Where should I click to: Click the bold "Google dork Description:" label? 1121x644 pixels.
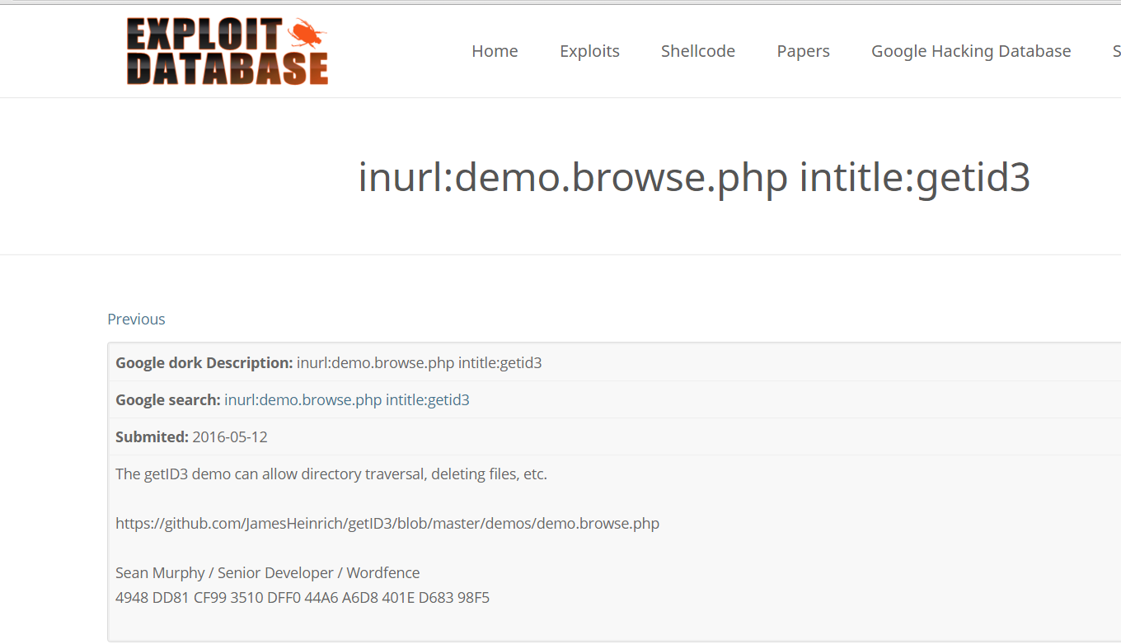204,363
